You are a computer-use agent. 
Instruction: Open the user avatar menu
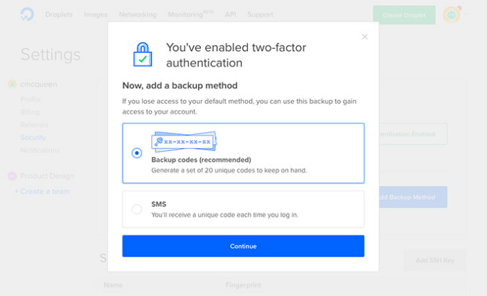(x=451, y=14)
